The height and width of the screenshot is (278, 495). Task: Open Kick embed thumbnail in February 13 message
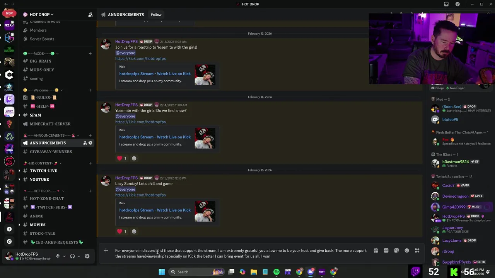click(x=205, y=75)
